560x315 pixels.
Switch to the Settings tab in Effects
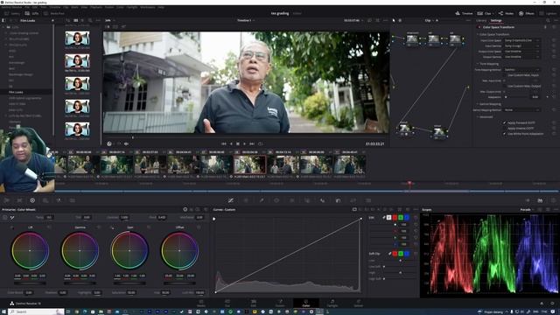tap(496, 21)
